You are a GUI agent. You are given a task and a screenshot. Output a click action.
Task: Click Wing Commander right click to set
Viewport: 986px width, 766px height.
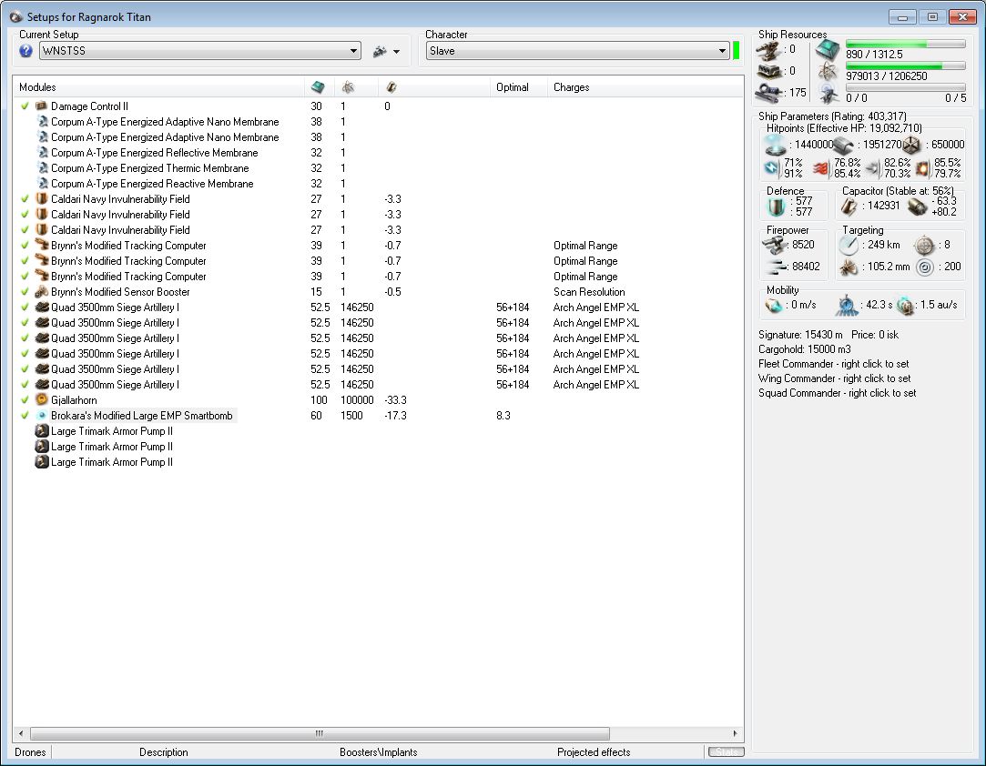(835, 378)
